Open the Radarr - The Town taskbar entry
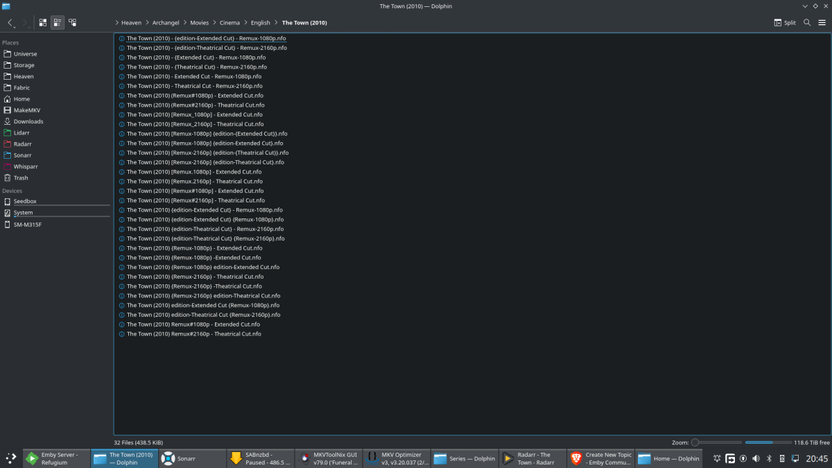 tap(532, 458)
